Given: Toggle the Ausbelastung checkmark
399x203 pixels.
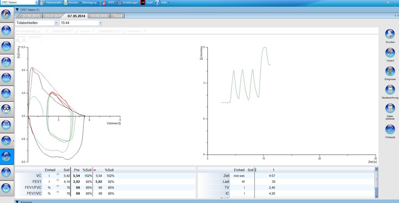Looking at the screenshot, I should (41, 31).
